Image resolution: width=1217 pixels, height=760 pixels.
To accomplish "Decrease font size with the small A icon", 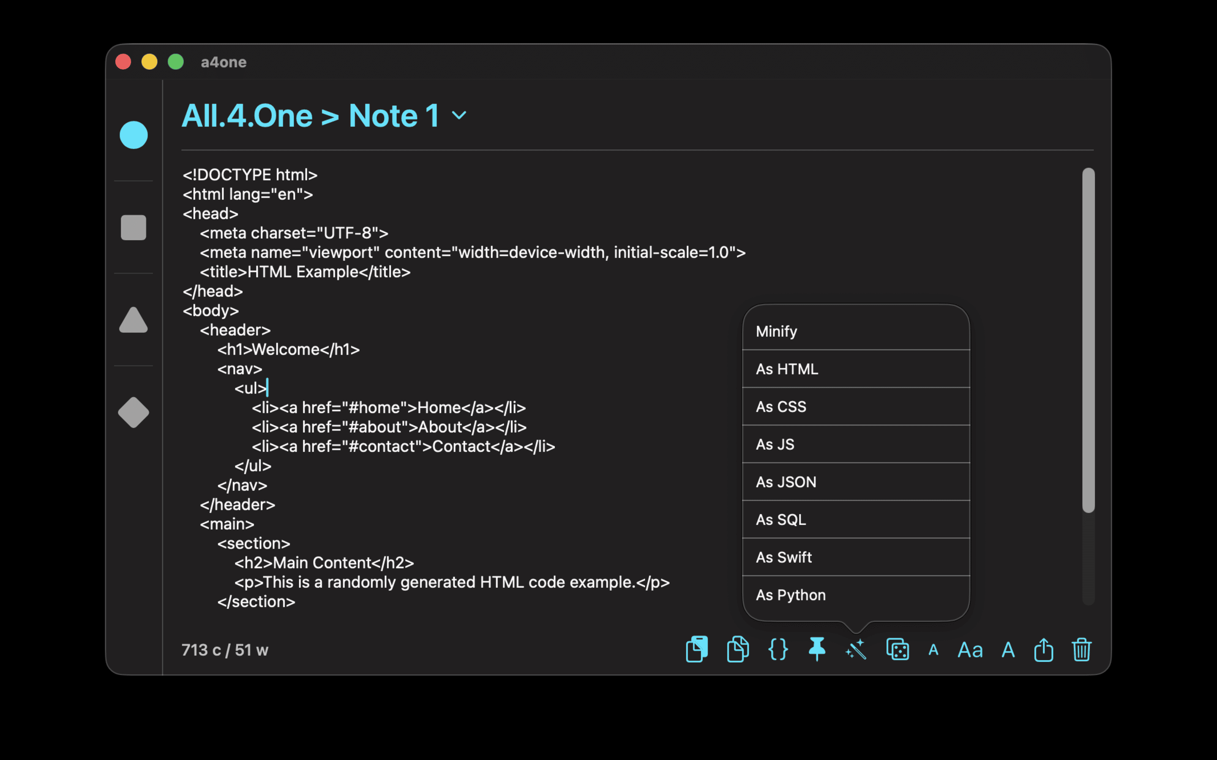I will pos(933,649).
